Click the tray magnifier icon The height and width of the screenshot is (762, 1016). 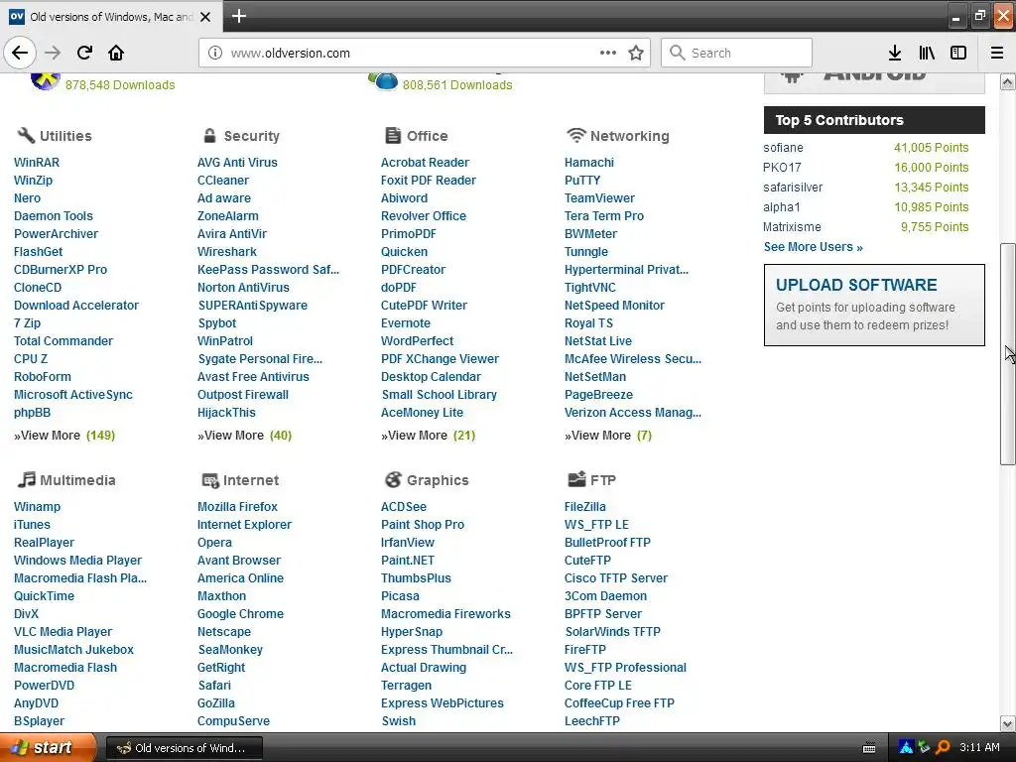(x=943, y=747)
